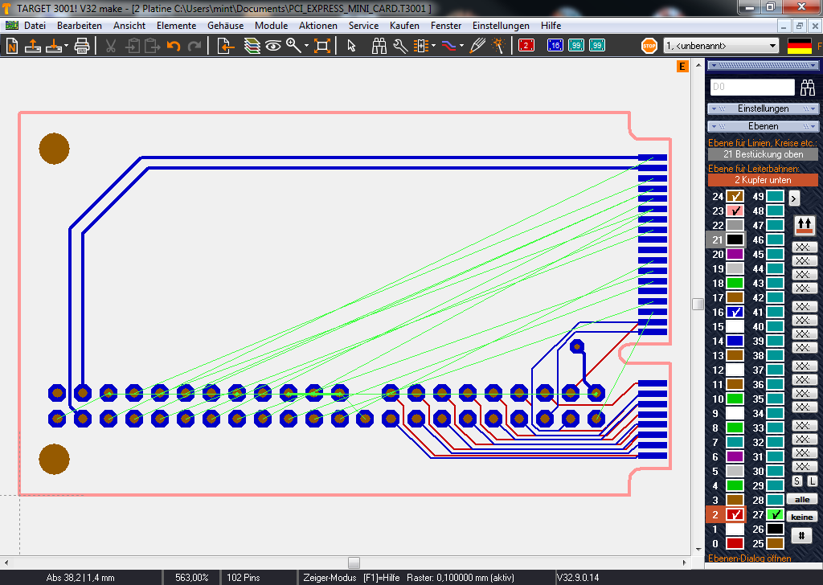Toggle layer 27 visibility checkbox

click(775, 515)
